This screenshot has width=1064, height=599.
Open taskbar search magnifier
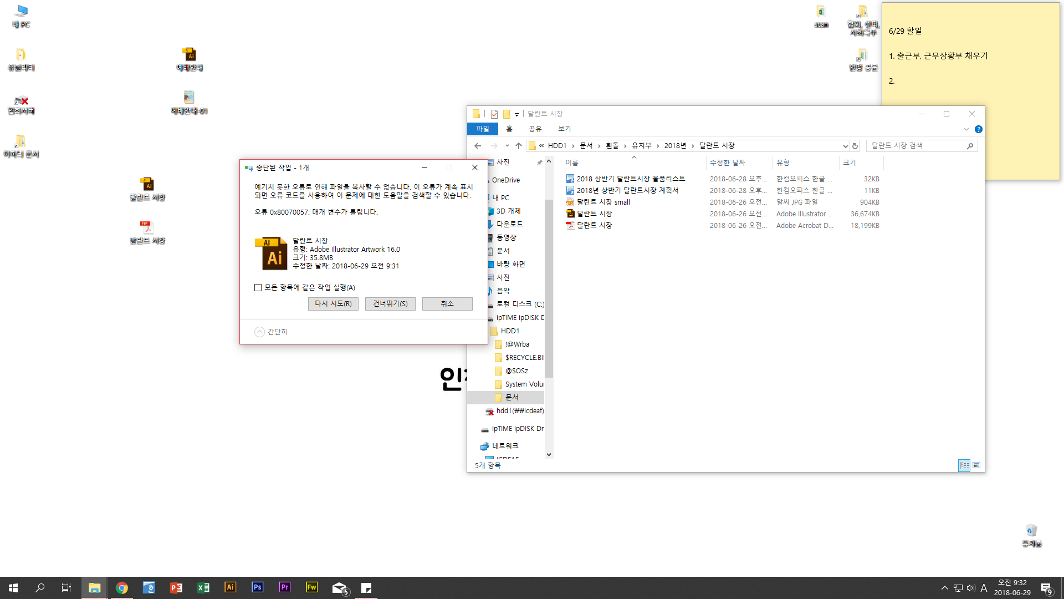click(40, 587)
